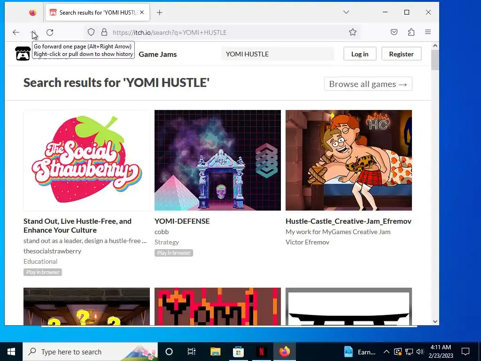
Task: Click the Log in button
Action: [359, 54]
